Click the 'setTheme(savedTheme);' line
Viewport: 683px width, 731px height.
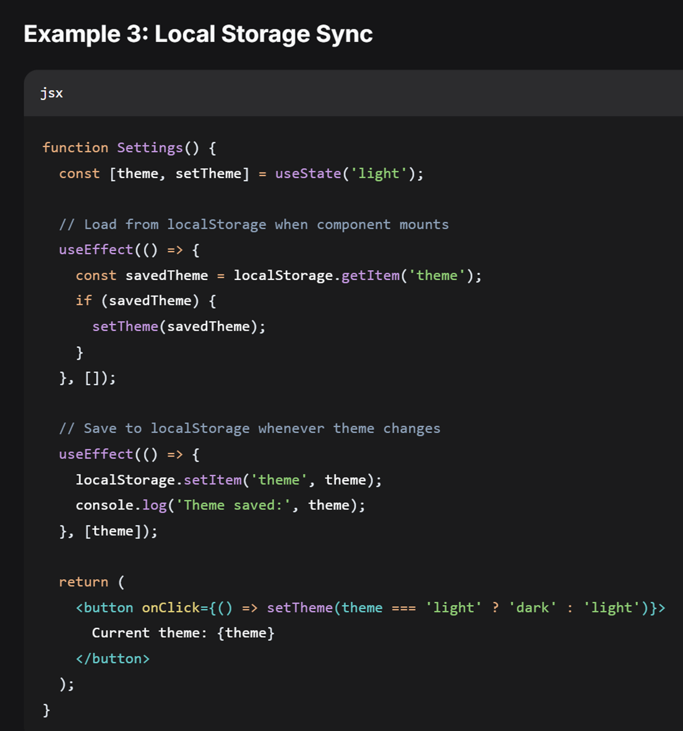tap(179, 326)
